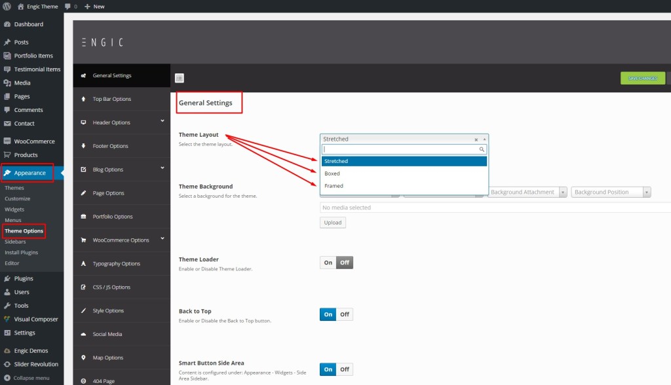The image size is (671, 385).
Task: Open the Plugins admin menu
Action: [24, 278]
